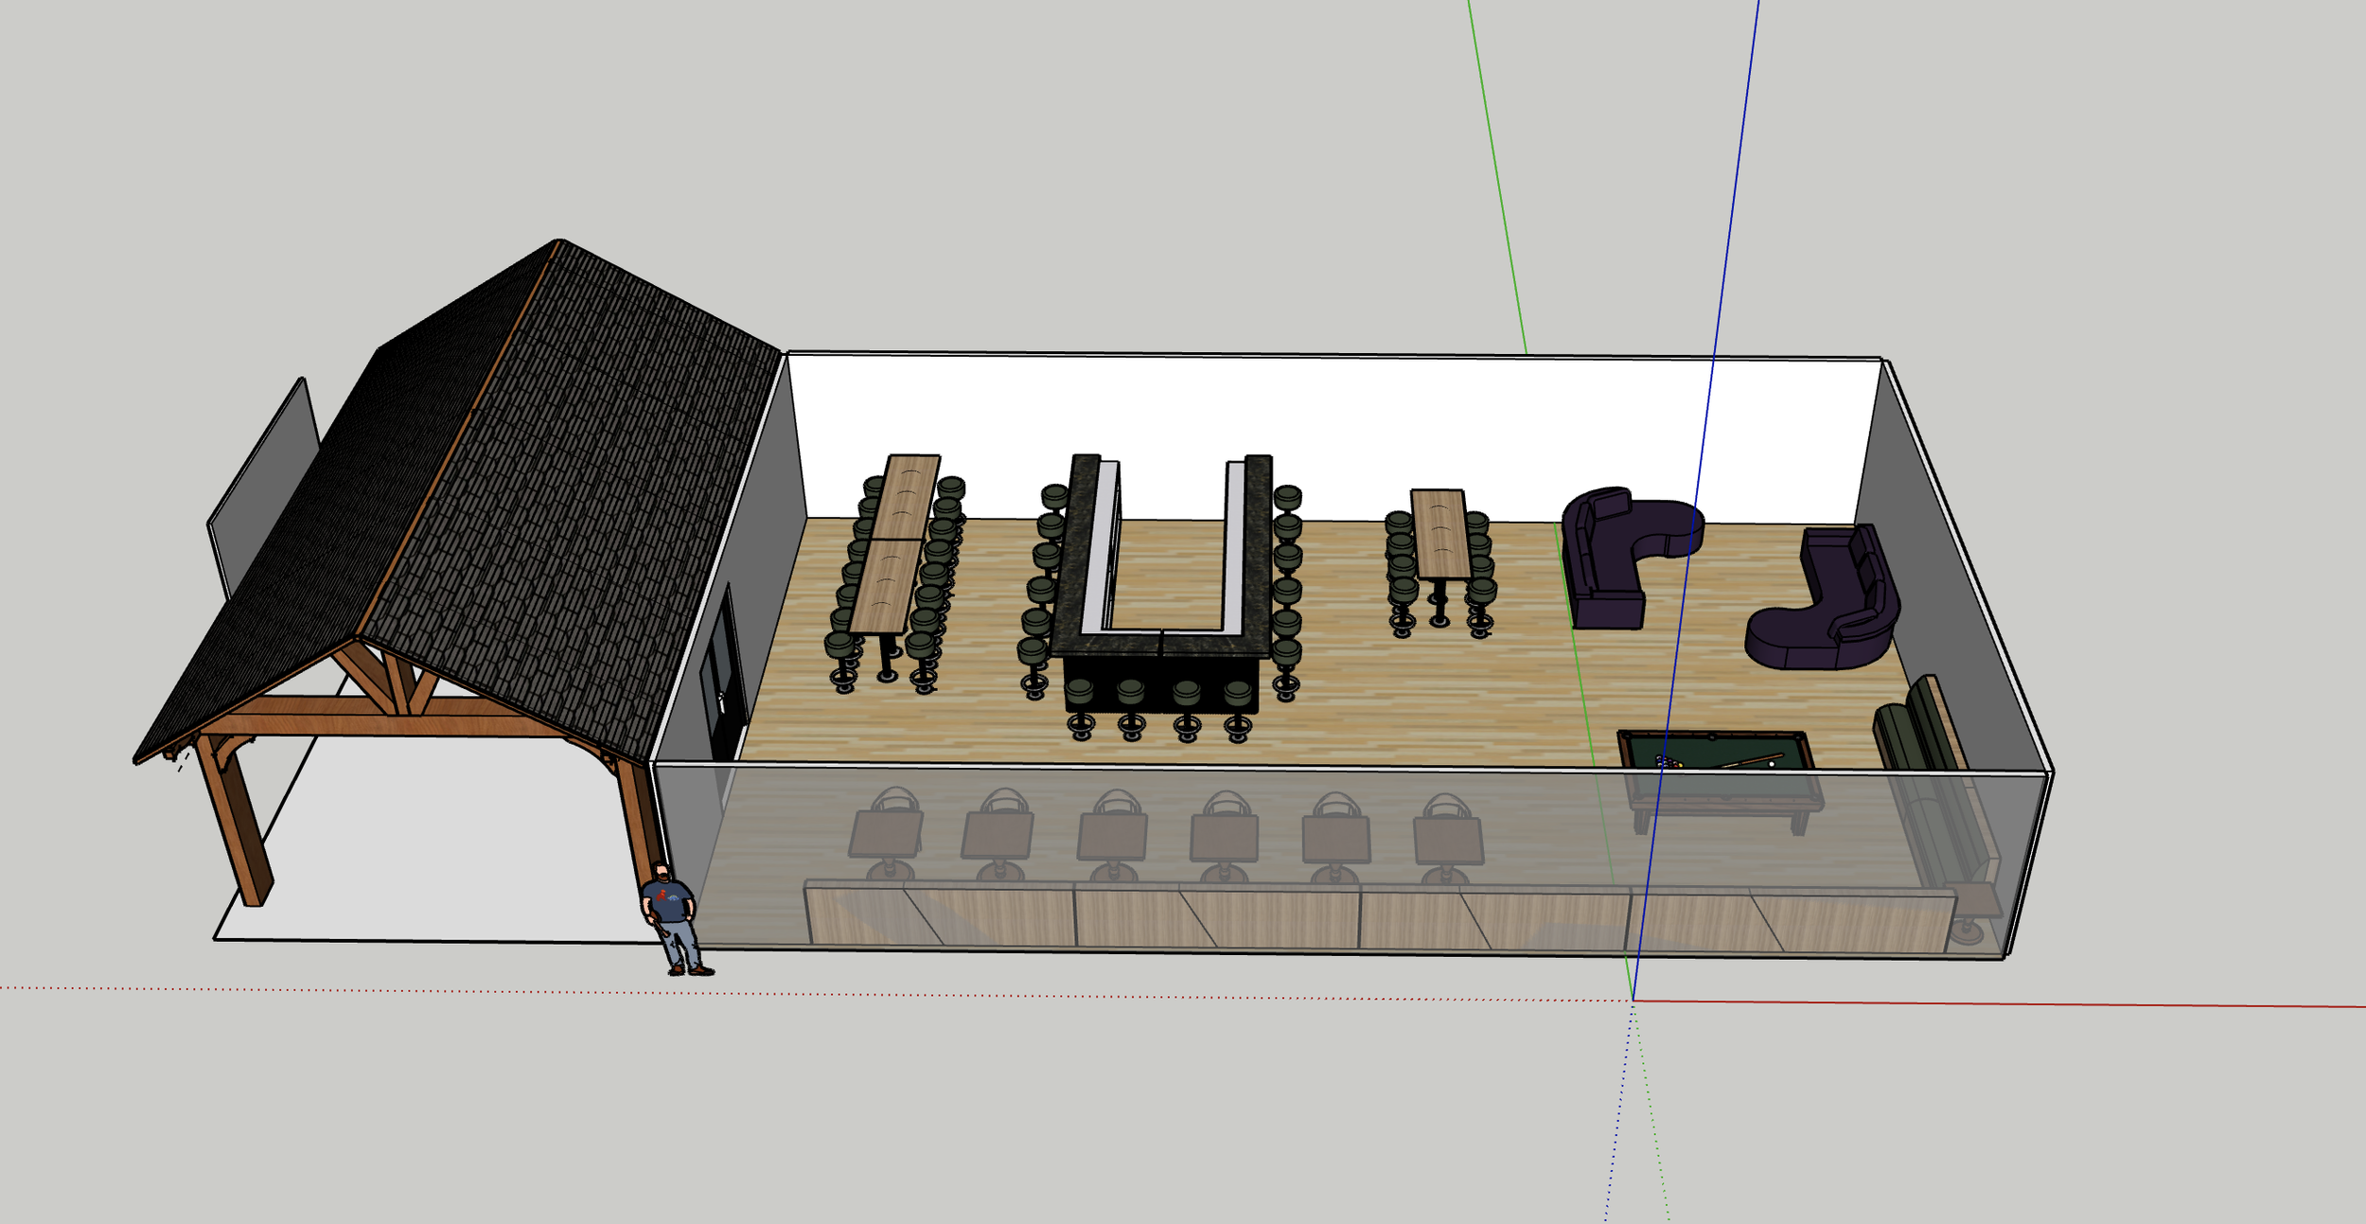Click the small wooden table beside sofas

pyautogui.click(x=1439, y=535)
